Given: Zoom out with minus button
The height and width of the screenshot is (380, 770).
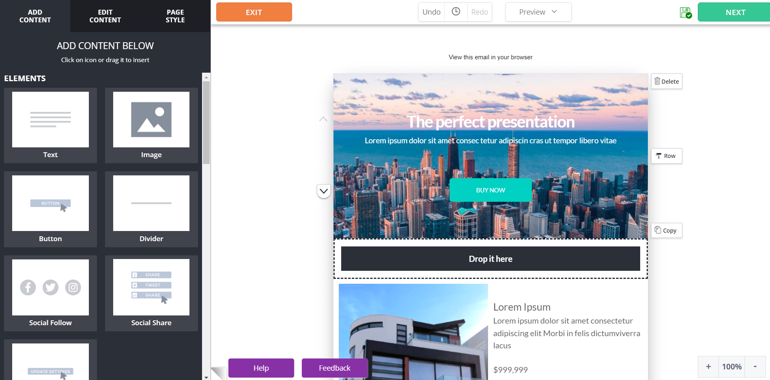Looking at the screenshot, I should coord(755,367).
